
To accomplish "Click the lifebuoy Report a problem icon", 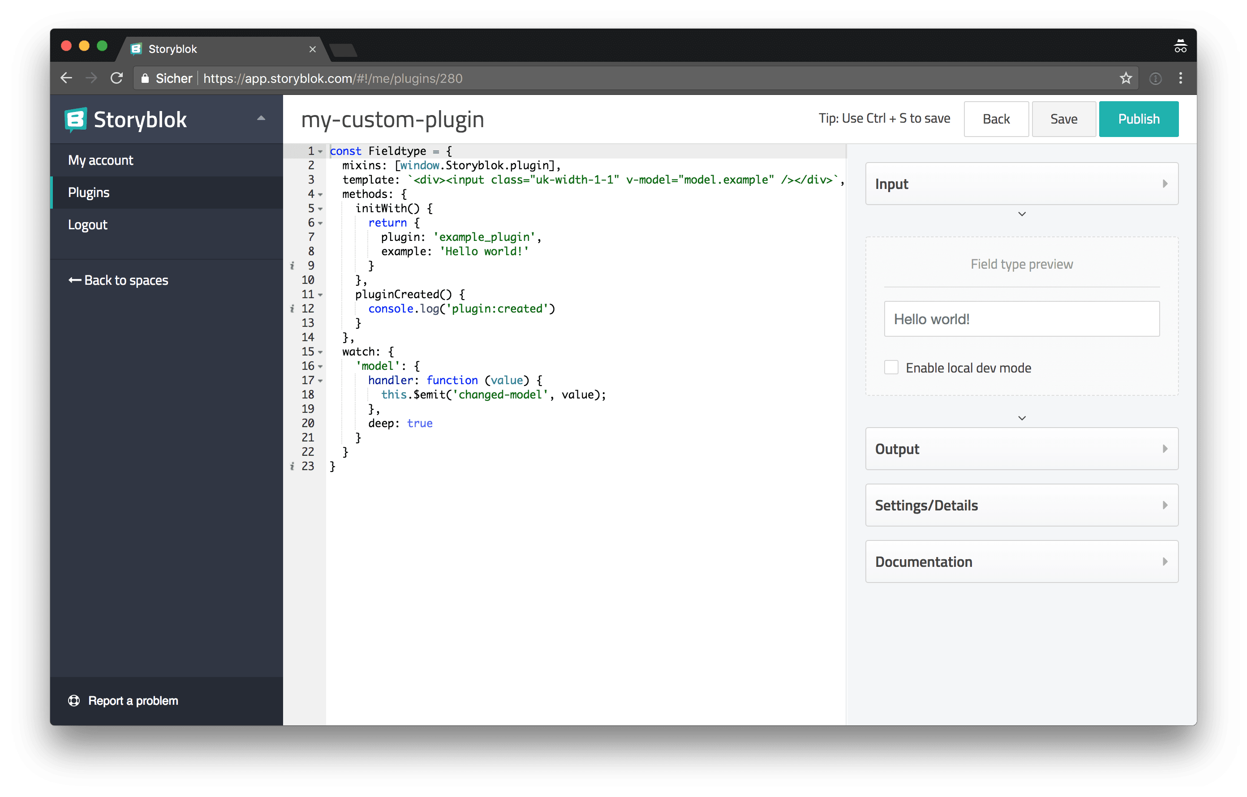I will [x=74, y=700].
